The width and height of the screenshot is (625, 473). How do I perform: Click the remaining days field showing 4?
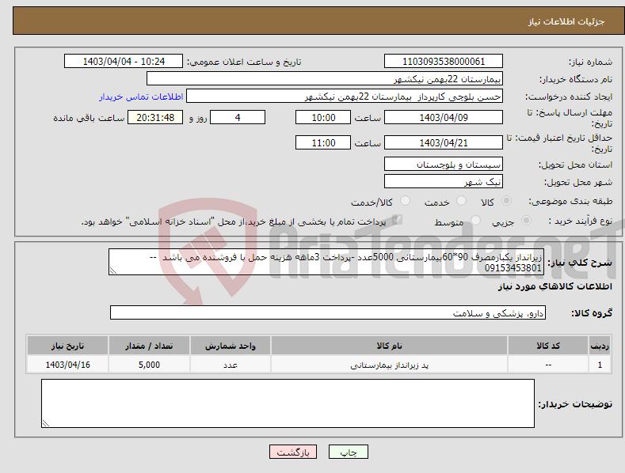(x=238, y=117)
